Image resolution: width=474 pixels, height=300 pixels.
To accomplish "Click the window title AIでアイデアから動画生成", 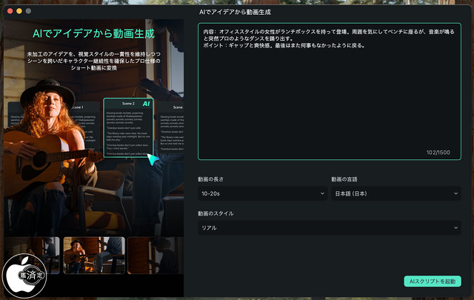I will (x=235, y=12).
